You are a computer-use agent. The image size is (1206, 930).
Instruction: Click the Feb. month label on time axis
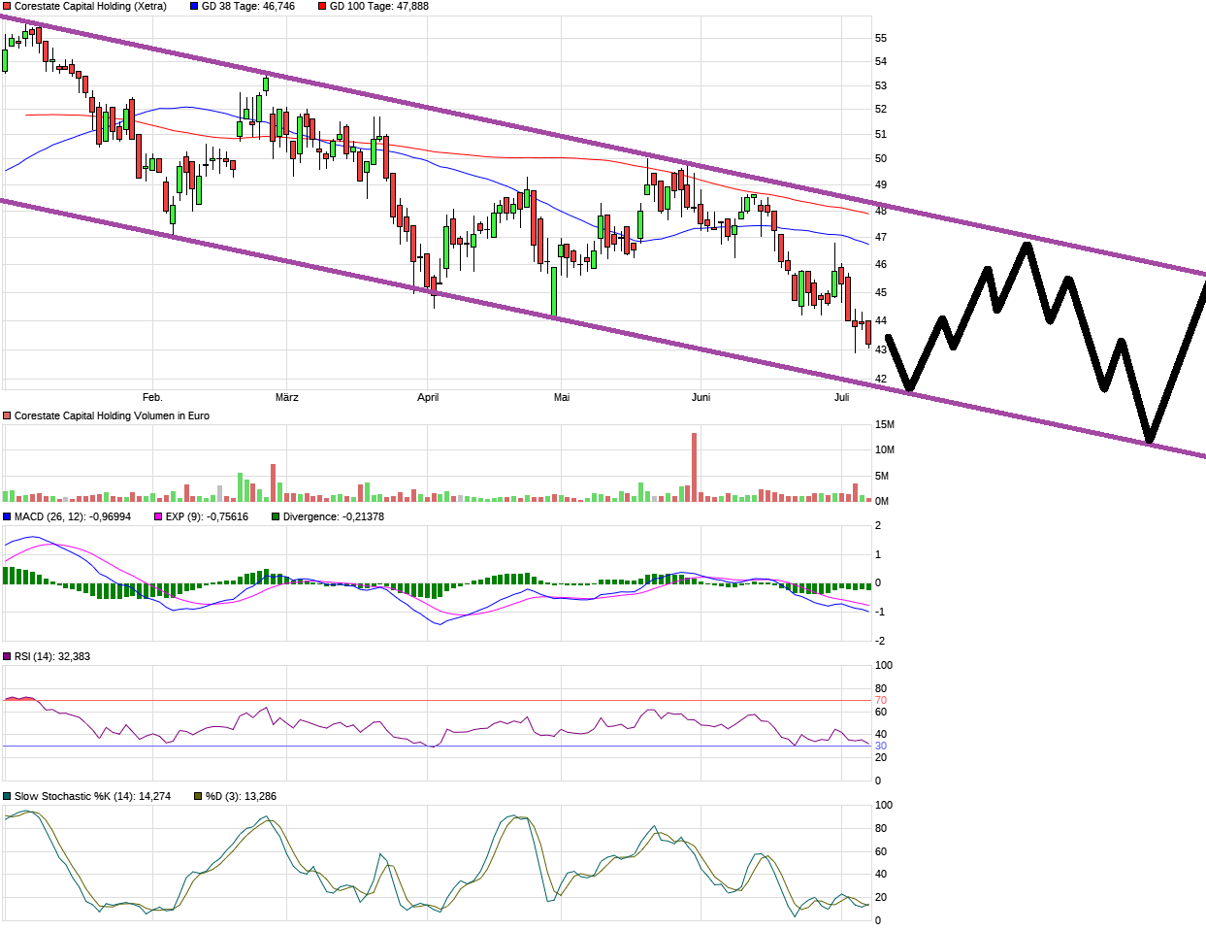(152, 397)
